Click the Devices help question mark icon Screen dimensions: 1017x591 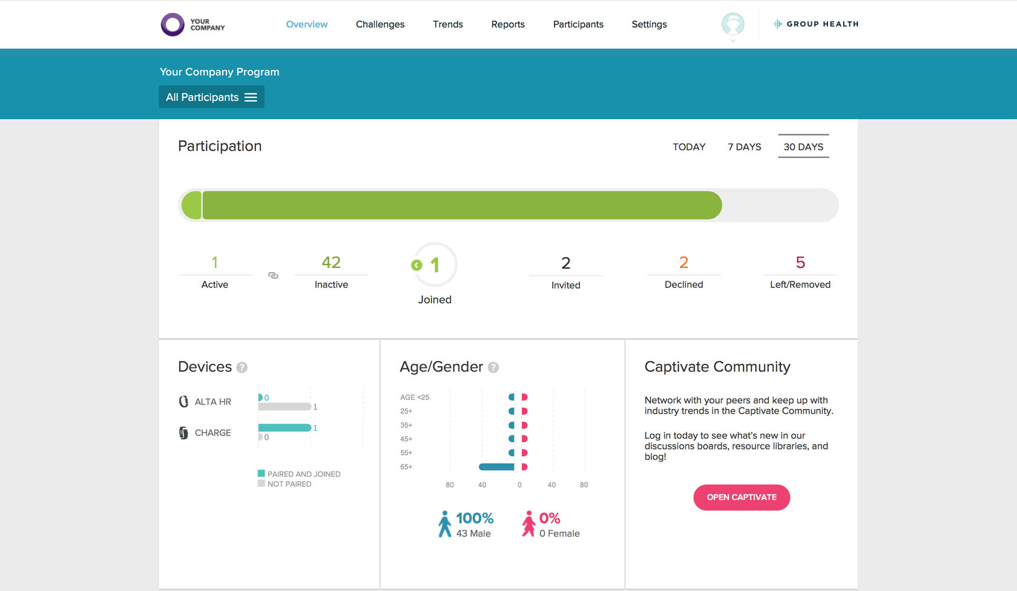242,367
